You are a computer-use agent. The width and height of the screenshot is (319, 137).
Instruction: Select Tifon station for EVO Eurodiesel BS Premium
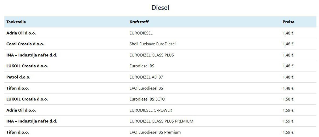pyautogui.click(x=17, y=132)
